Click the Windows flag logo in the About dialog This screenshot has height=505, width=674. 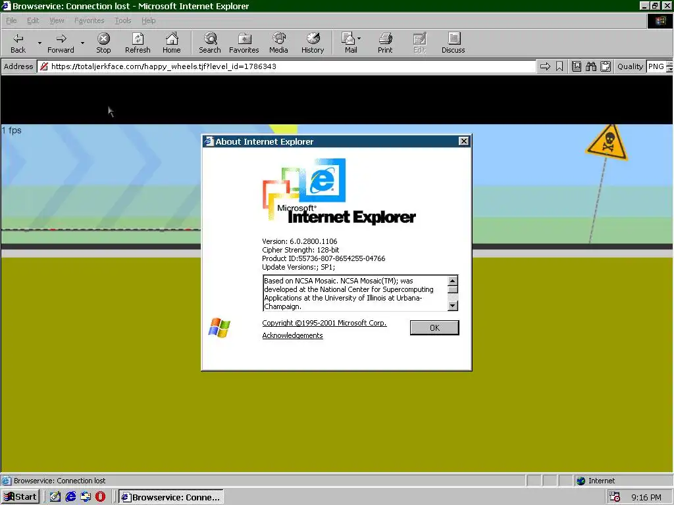(x=219, y=327)
